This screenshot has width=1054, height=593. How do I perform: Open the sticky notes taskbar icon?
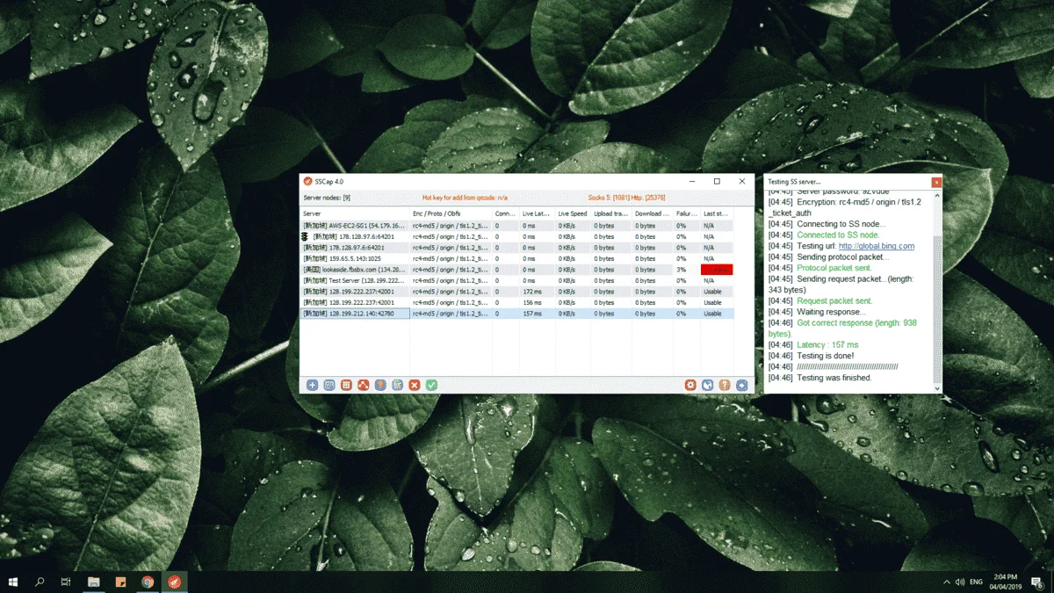[x=121, y=582]
